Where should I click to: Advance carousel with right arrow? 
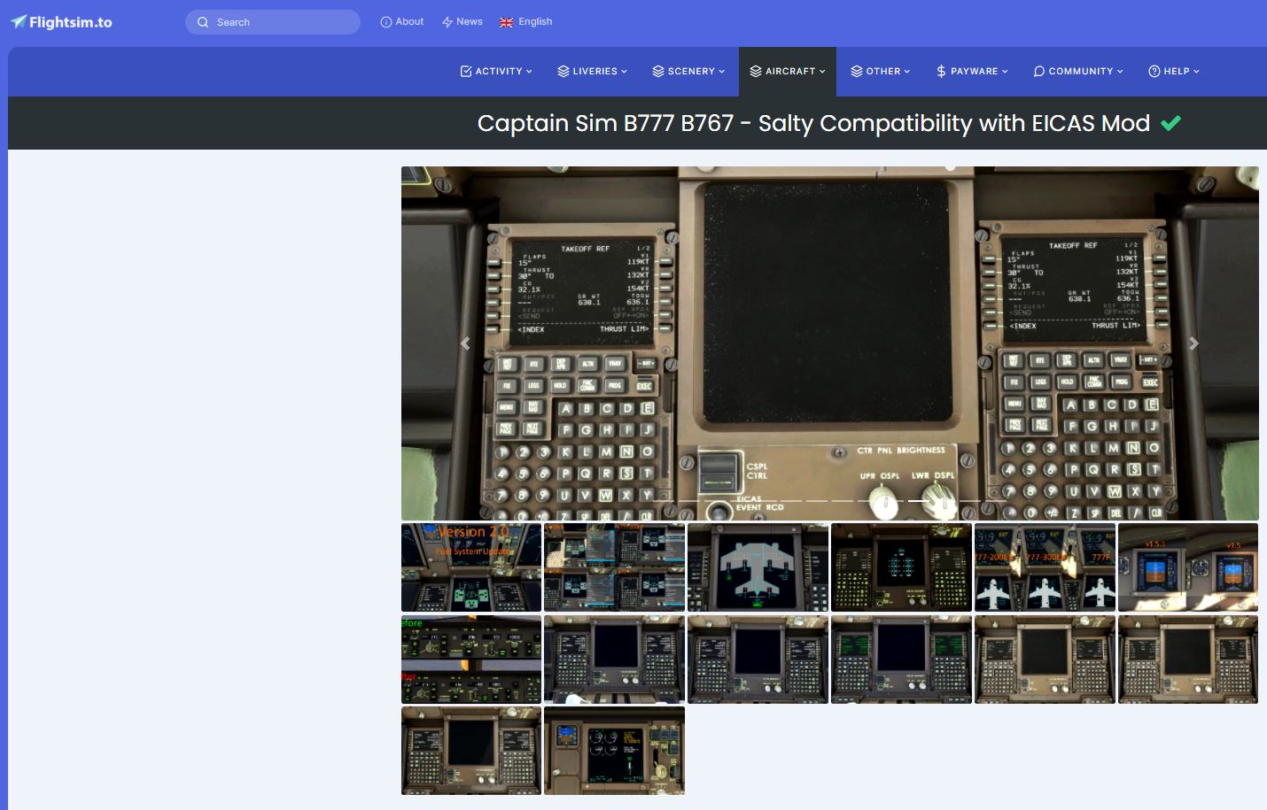(1193, 343)
